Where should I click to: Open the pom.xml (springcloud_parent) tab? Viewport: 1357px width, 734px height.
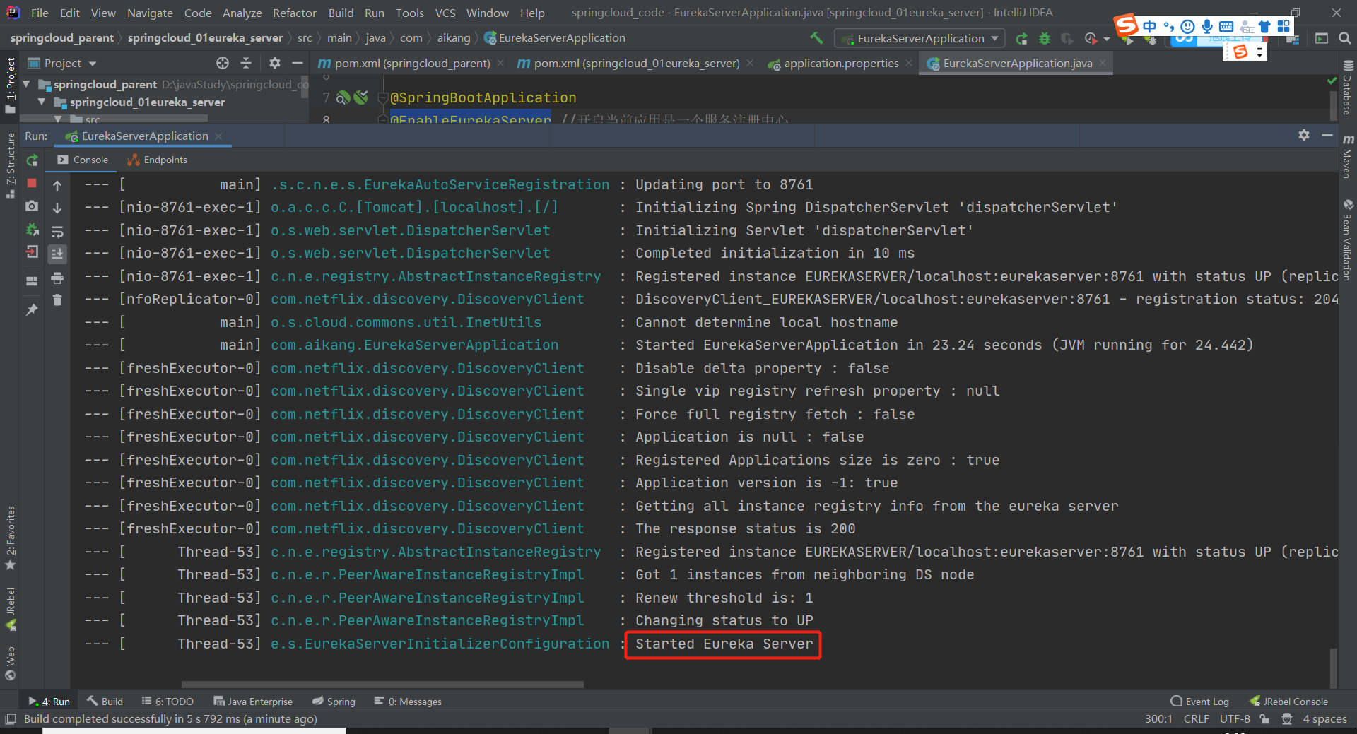point(412,63)
